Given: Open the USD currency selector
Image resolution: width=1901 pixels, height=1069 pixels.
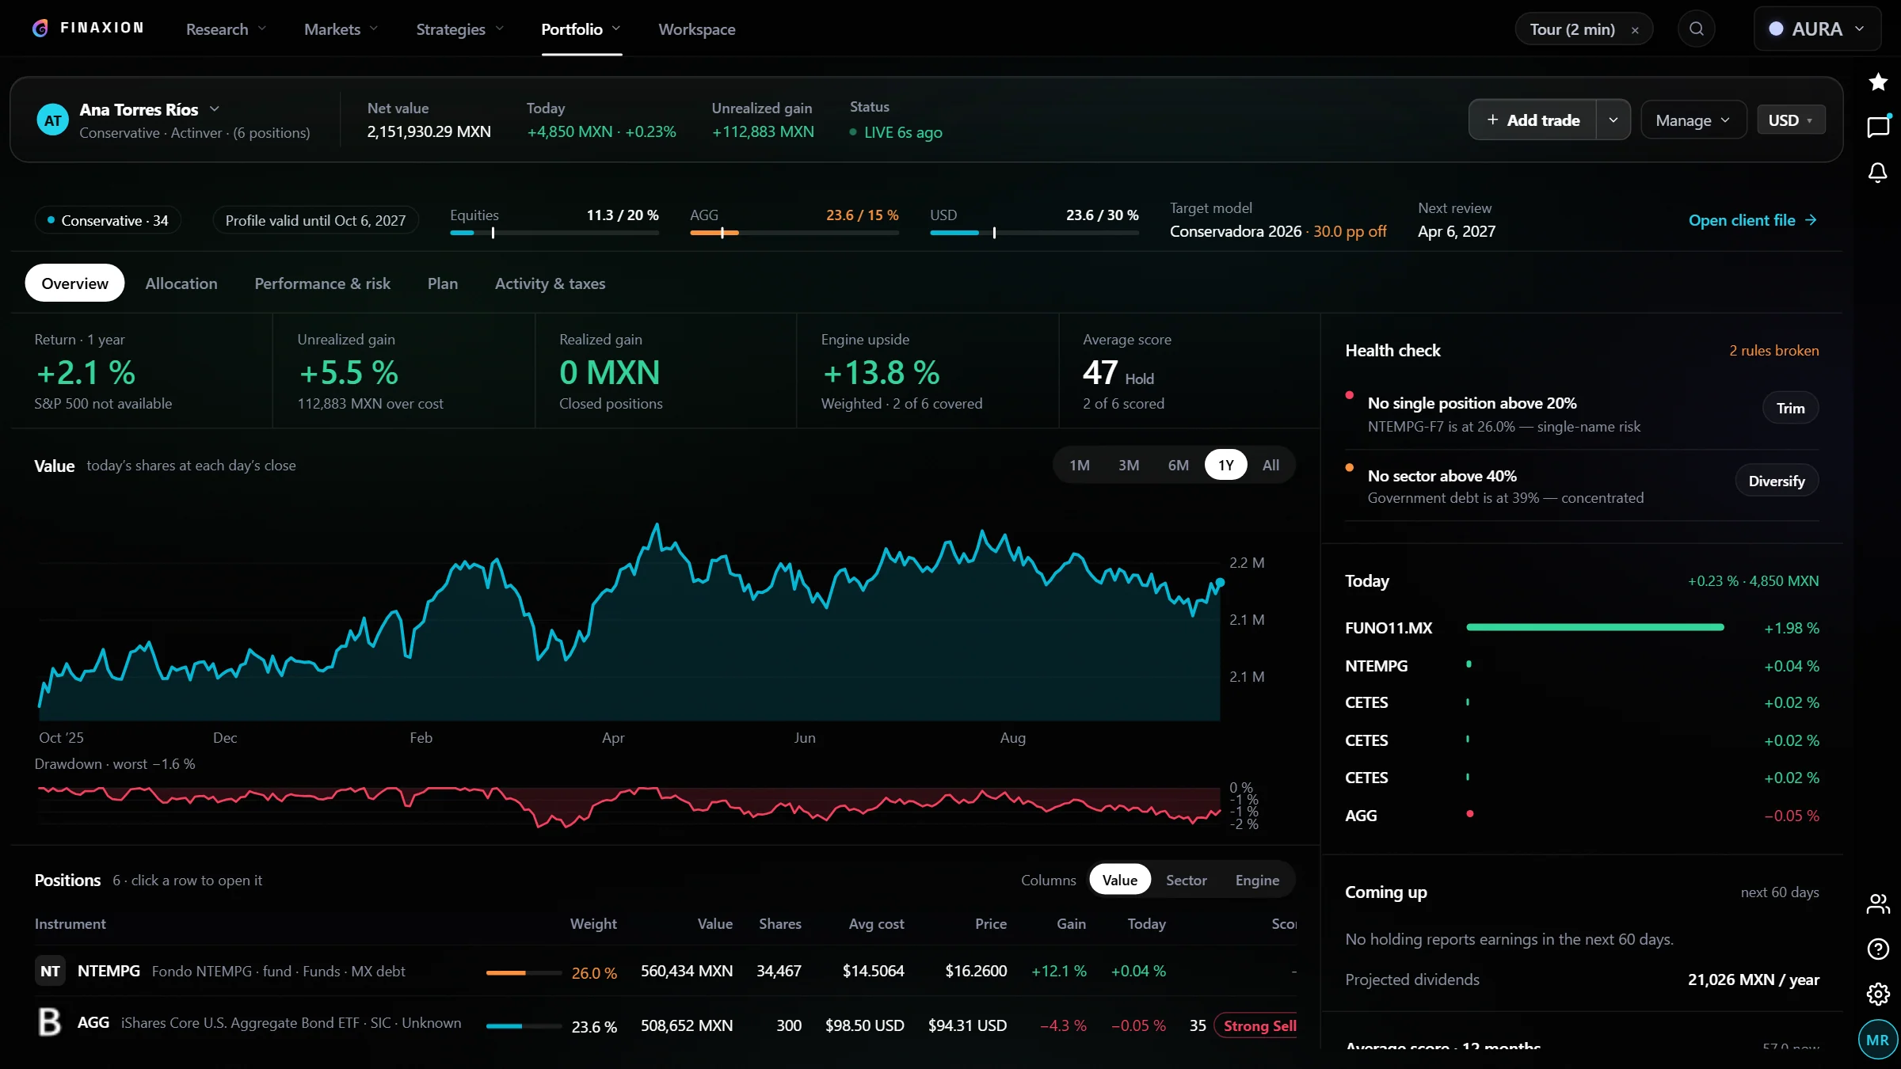Looking at the screenshot, I should (1791, 120).
